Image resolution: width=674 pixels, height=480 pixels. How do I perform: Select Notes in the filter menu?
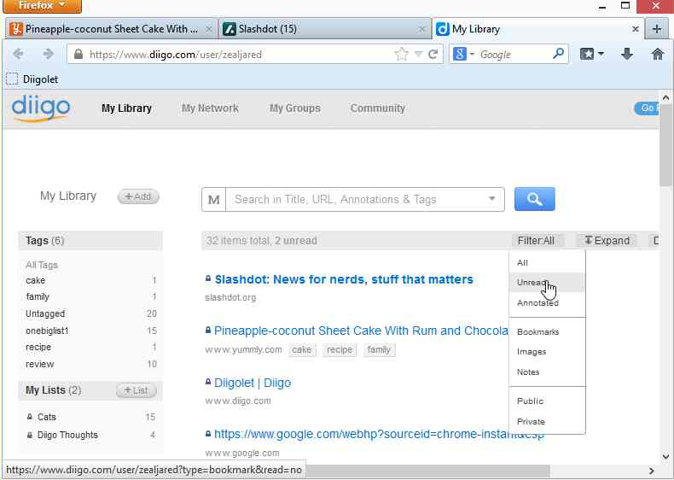coord(547,372)
